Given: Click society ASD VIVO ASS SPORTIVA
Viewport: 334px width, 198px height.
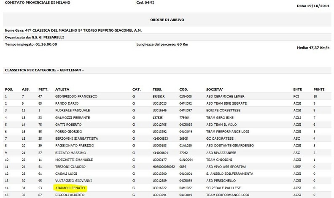Looking at the screenshot, I should (226, 167).
